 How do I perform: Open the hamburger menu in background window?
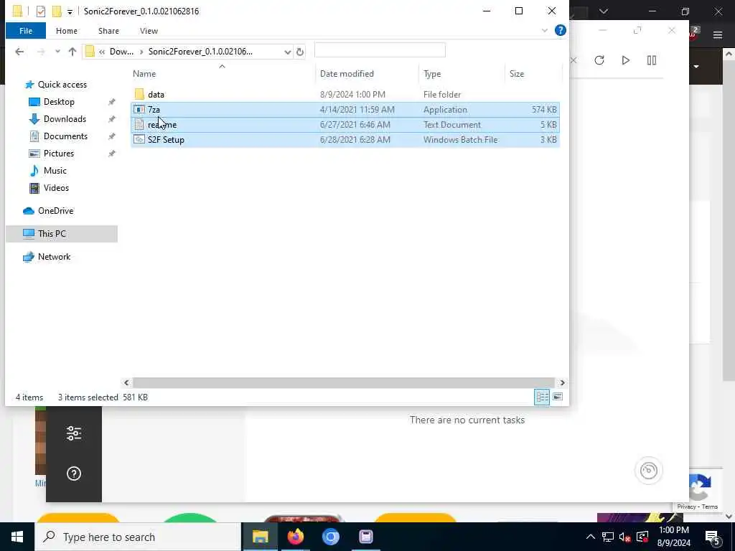tap(718, 35)
